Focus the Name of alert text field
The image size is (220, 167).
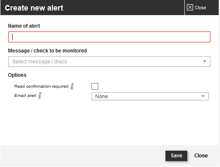pos(109,37)
